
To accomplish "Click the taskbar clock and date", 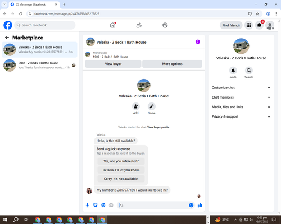I will (x=261, y=220).
